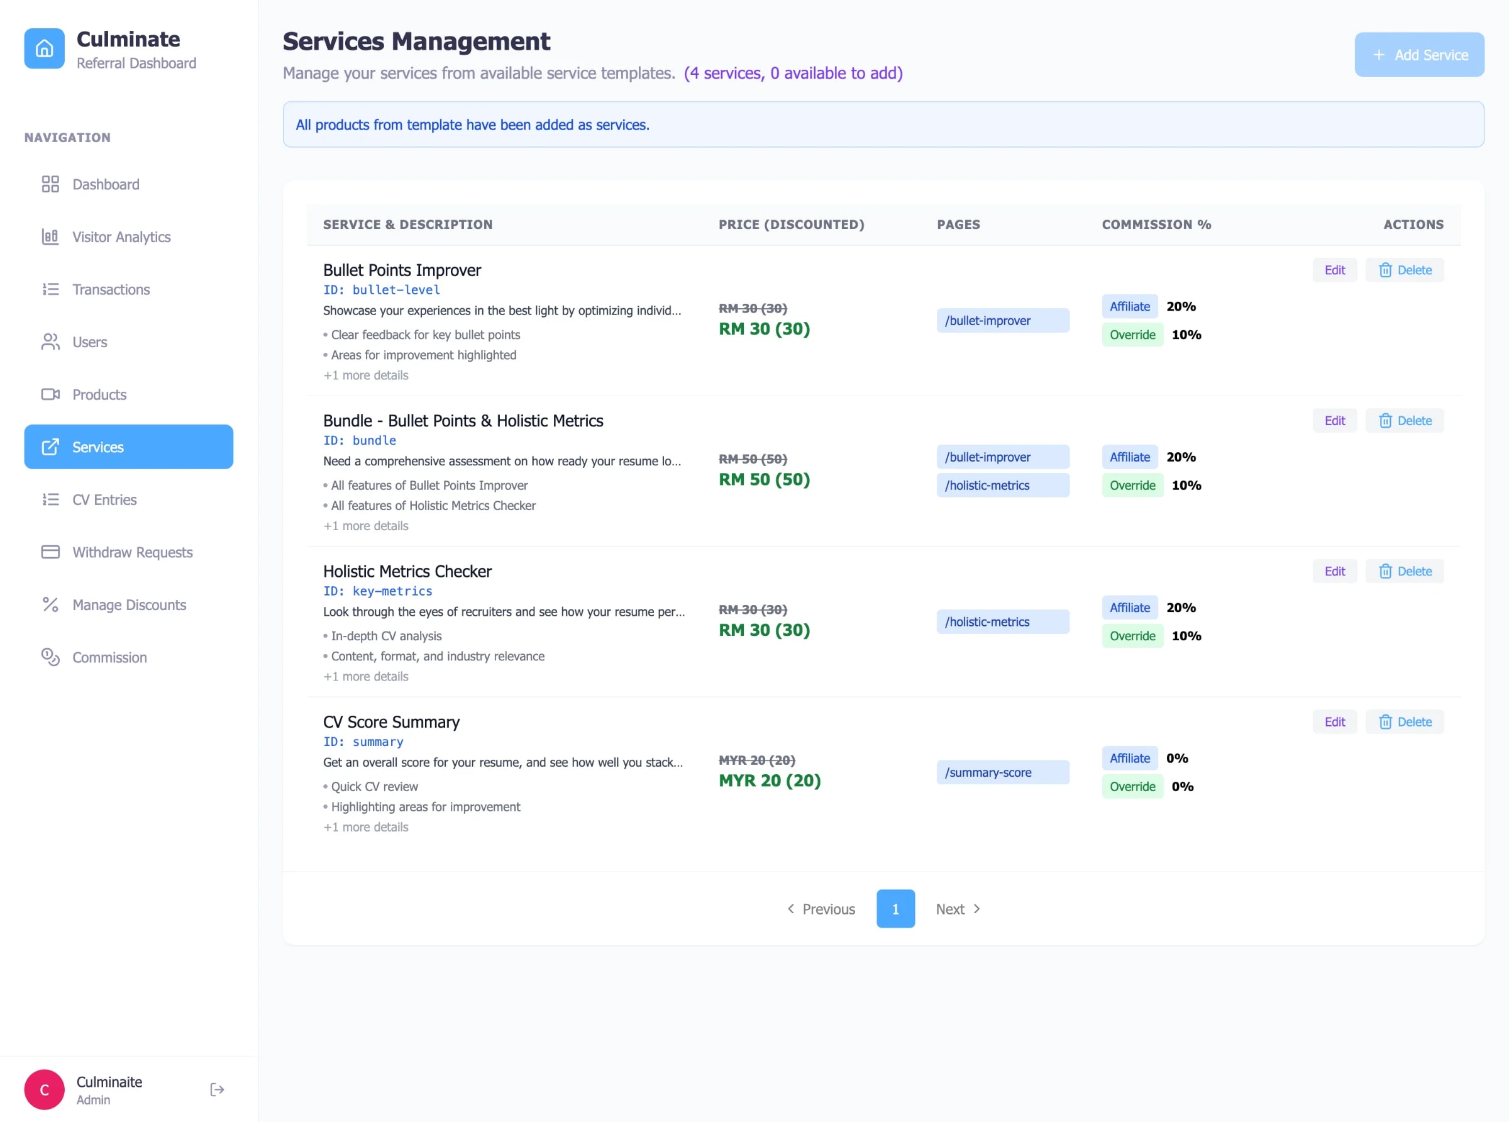Click the 'RM 50 (50)' green price
1509x1122 pixels.
point(765,480)
